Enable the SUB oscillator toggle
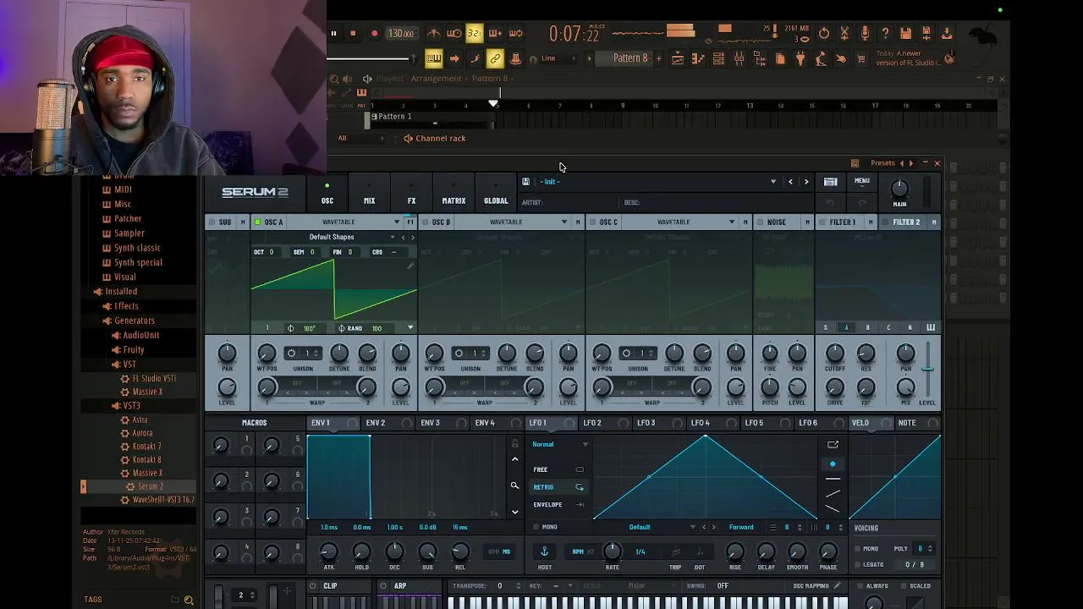This screenshot has width=1083, height=609. click(212, 222)
